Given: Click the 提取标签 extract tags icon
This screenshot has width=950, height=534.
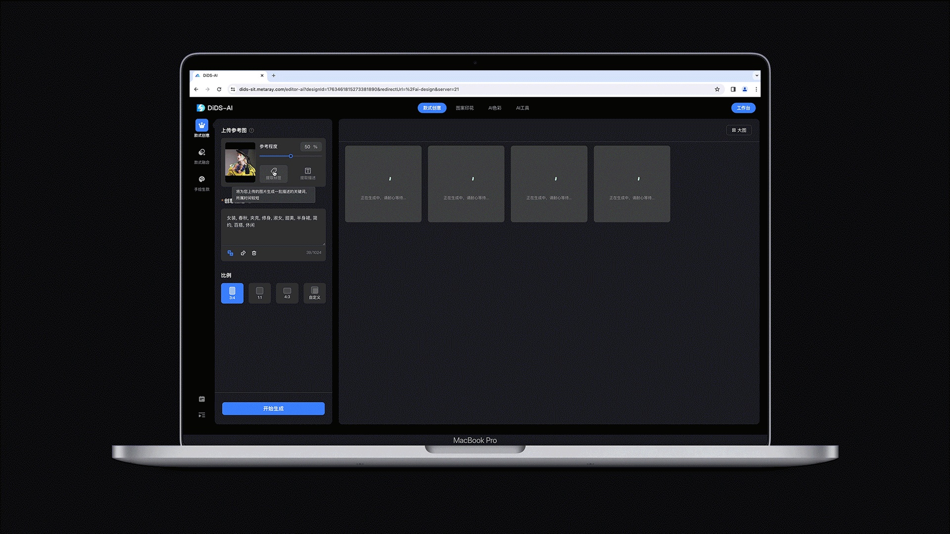Looking at the screenshot, I should click(x=274, y=173).
